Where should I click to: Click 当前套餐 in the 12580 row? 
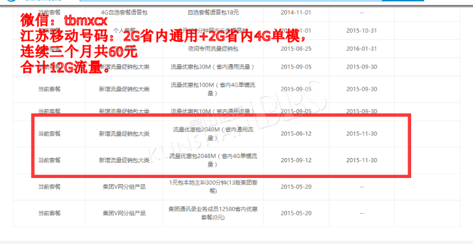click(x=49, y=213)
